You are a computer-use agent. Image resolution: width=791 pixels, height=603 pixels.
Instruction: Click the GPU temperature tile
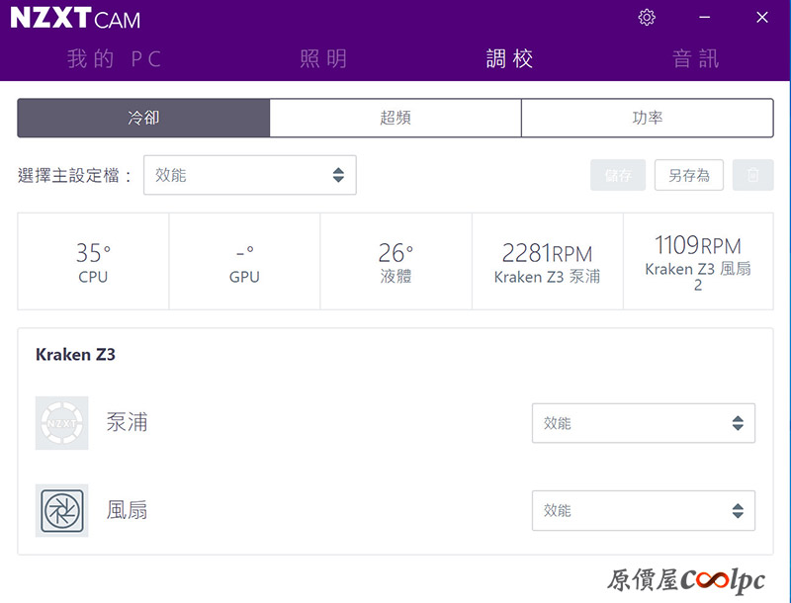pos(244,261)
